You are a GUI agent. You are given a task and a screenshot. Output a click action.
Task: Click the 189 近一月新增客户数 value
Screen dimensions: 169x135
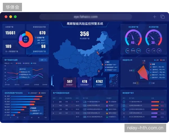[8, 46]
